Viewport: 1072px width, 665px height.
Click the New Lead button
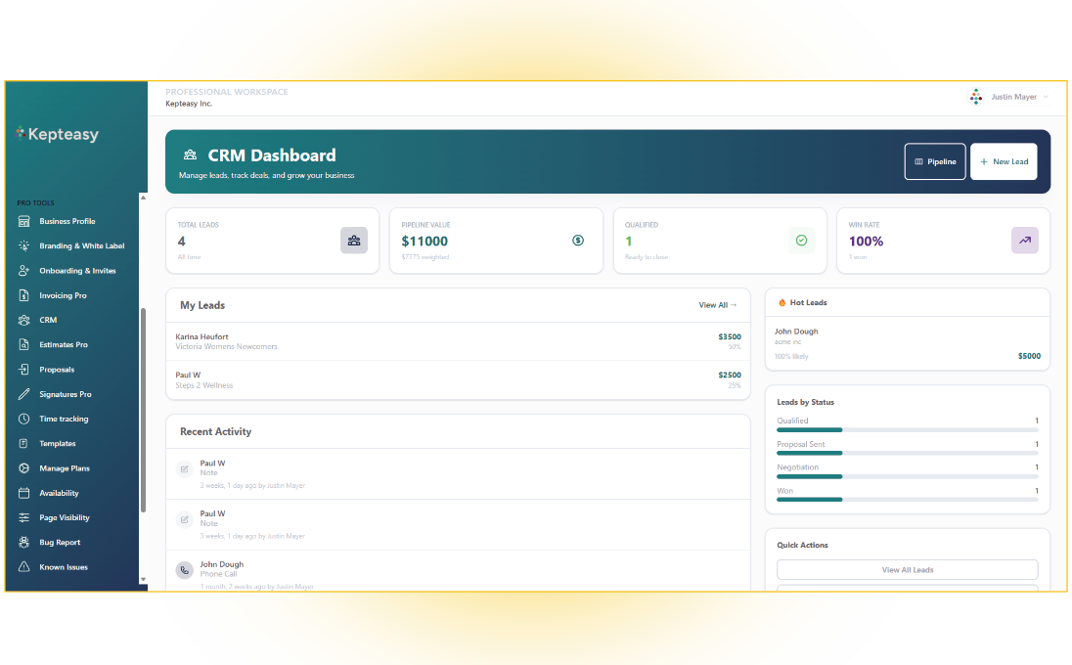[x=1004, y=161]
